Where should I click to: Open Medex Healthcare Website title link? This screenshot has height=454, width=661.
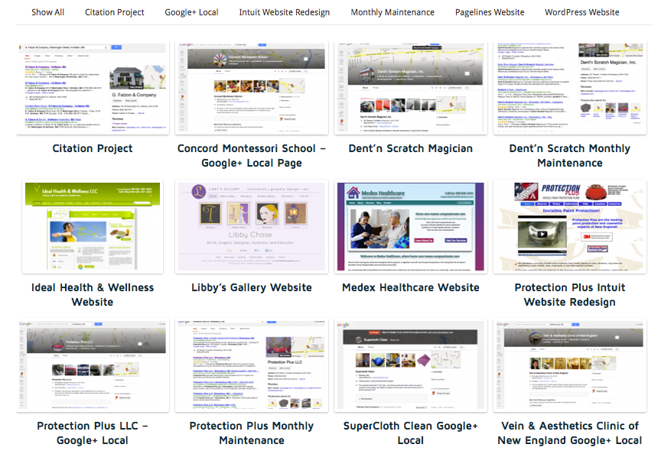[411, 287]
